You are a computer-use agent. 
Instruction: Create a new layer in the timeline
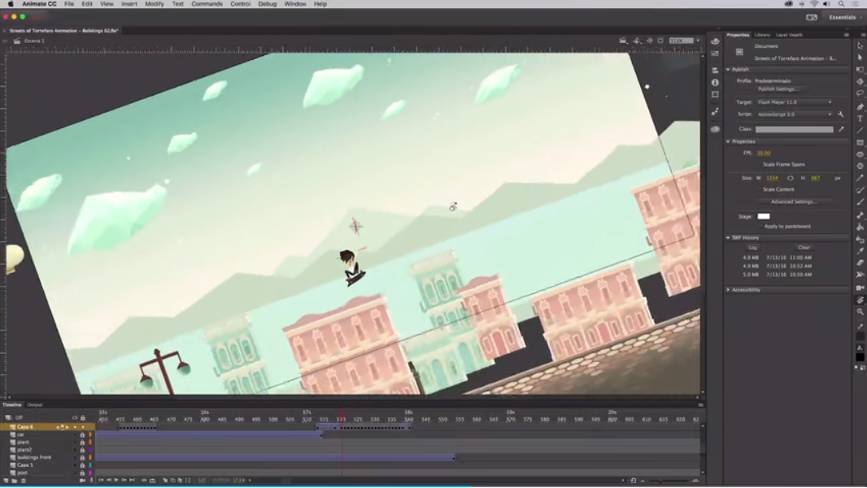tap(7, 479)
